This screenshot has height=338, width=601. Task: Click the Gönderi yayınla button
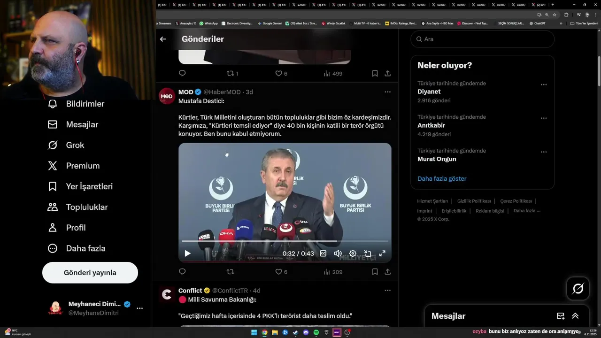tap(90, 273)
